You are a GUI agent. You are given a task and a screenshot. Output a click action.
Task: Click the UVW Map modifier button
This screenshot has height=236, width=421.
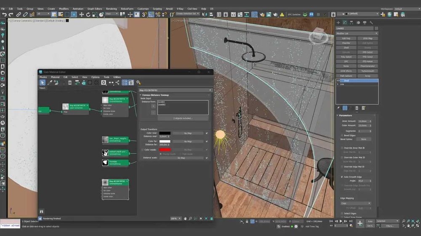coord(368,39)
